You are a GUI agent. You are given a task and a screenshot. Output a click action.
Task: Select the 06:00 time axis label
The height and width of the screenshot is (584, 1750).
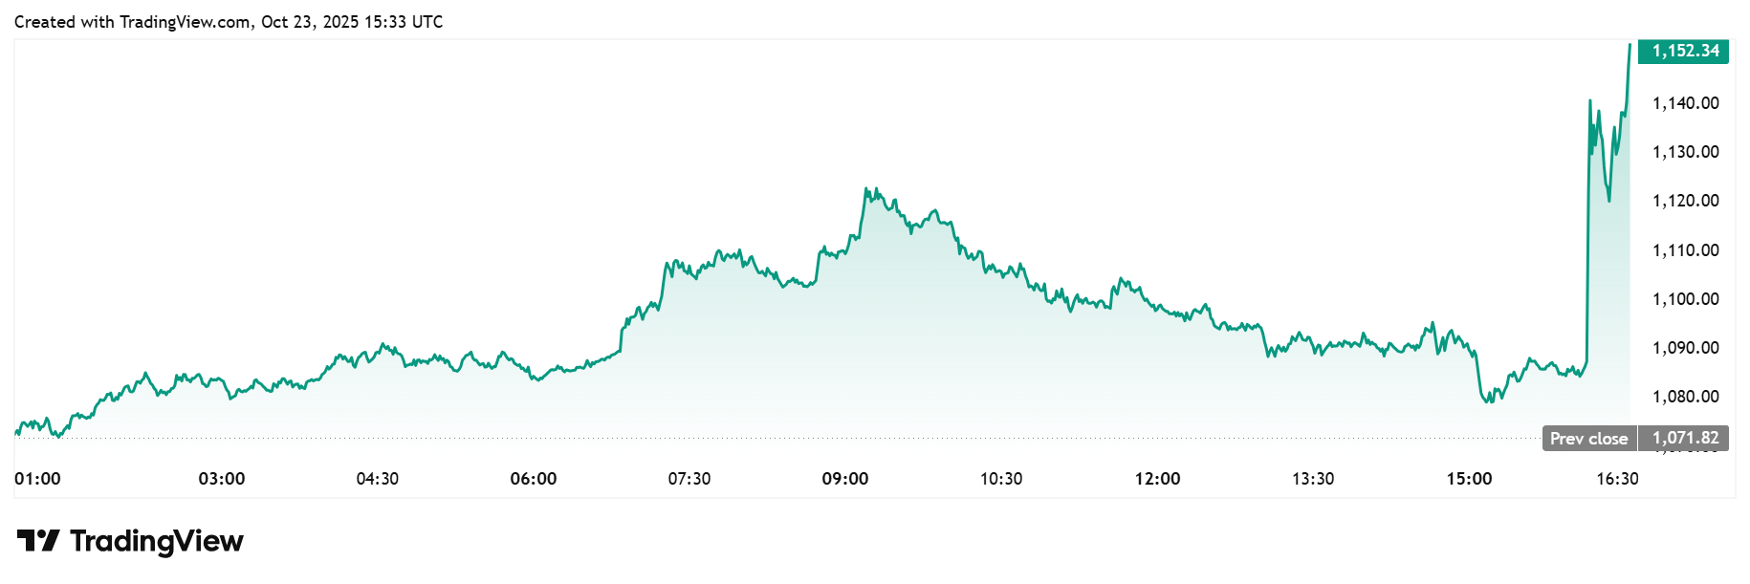(x=534, y=479)
